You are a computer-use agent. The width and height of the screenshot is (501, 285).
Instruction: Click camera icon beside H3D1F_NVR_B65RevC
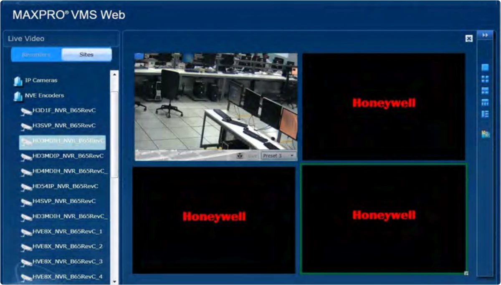coord(26,112)
